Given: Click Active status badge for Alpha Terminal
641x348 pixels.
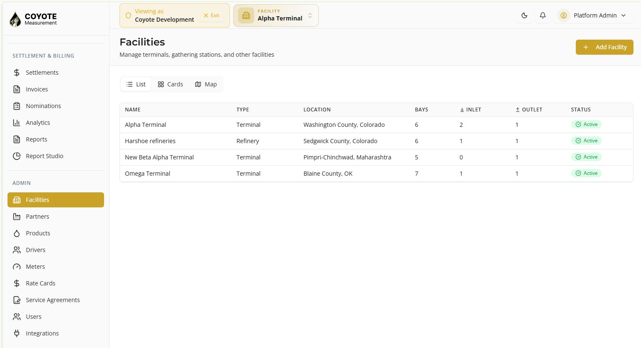Looking at the screenshot, I should pyautogui.click(x=586, y=124).
